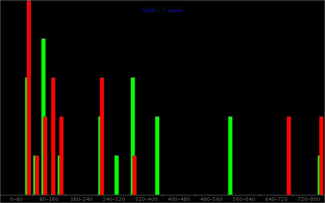The image size is (325, 203).
Task: Click the '640-720' axis label
Action: coord(276,199)
